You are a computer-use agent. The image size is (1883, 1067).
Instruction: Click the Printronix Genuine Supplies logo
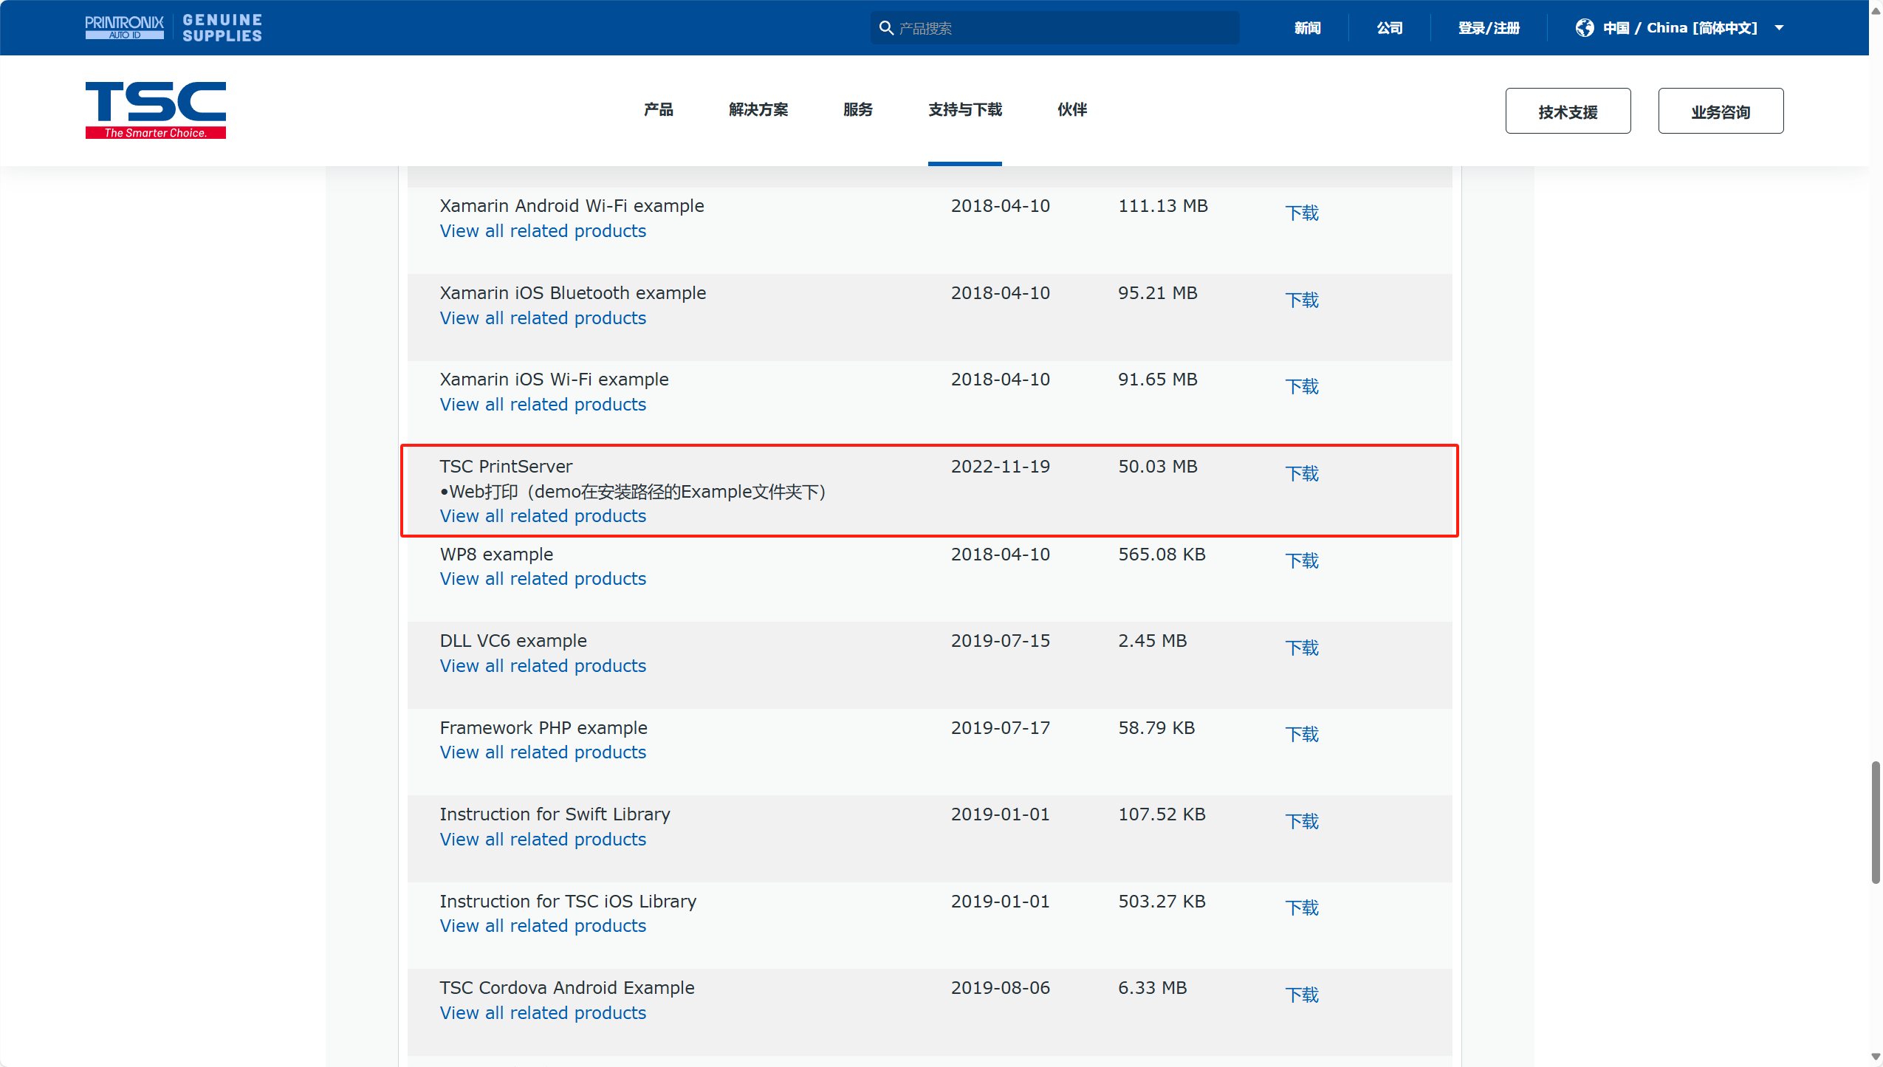click(x=174, y=27)
